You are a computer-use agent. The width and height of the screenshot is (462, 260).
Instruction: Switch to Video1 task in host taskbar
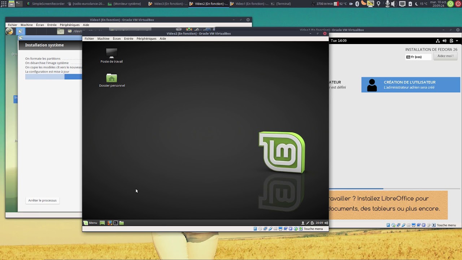(249, 4)
